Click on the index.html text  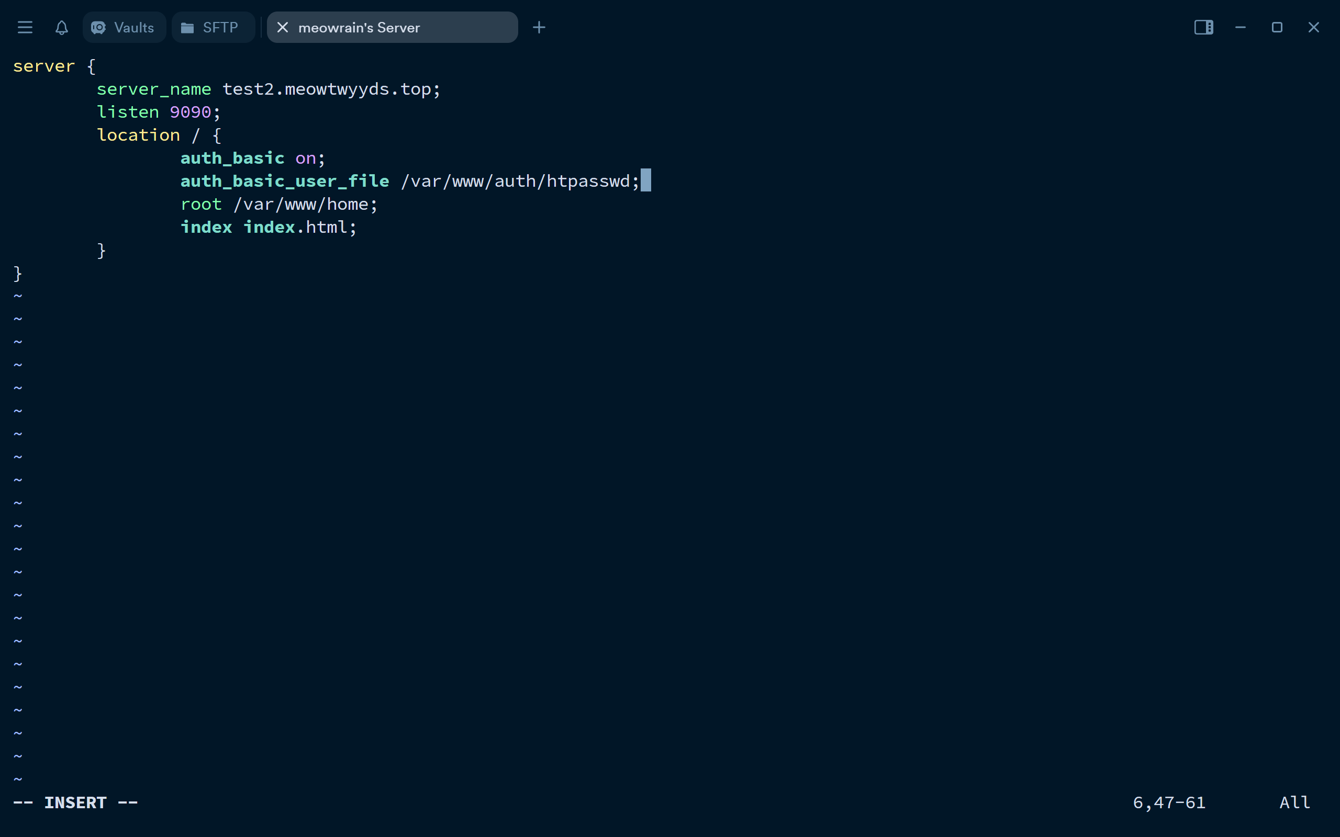click(299, 227)
